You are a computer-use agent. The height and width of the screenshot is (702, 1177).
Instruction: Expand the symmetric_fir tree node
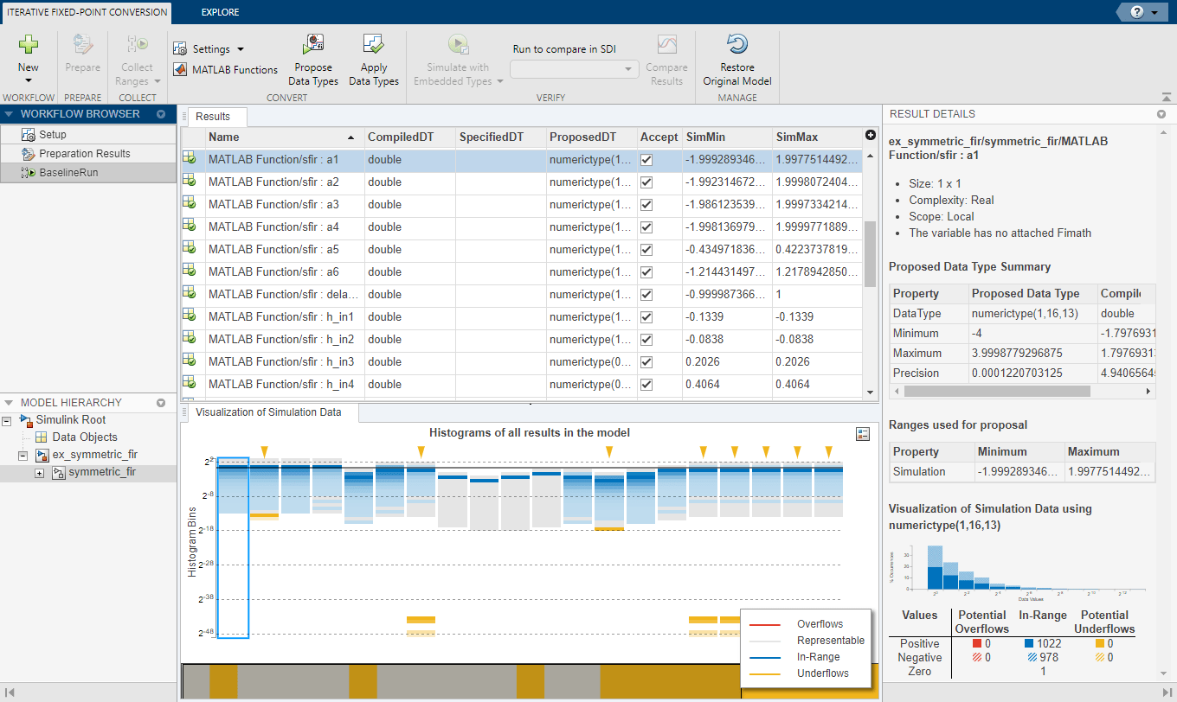coord(40,473)
